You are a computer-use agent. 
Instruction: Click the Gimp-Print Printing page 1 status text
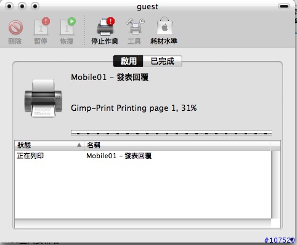click(x=134, y=108)
